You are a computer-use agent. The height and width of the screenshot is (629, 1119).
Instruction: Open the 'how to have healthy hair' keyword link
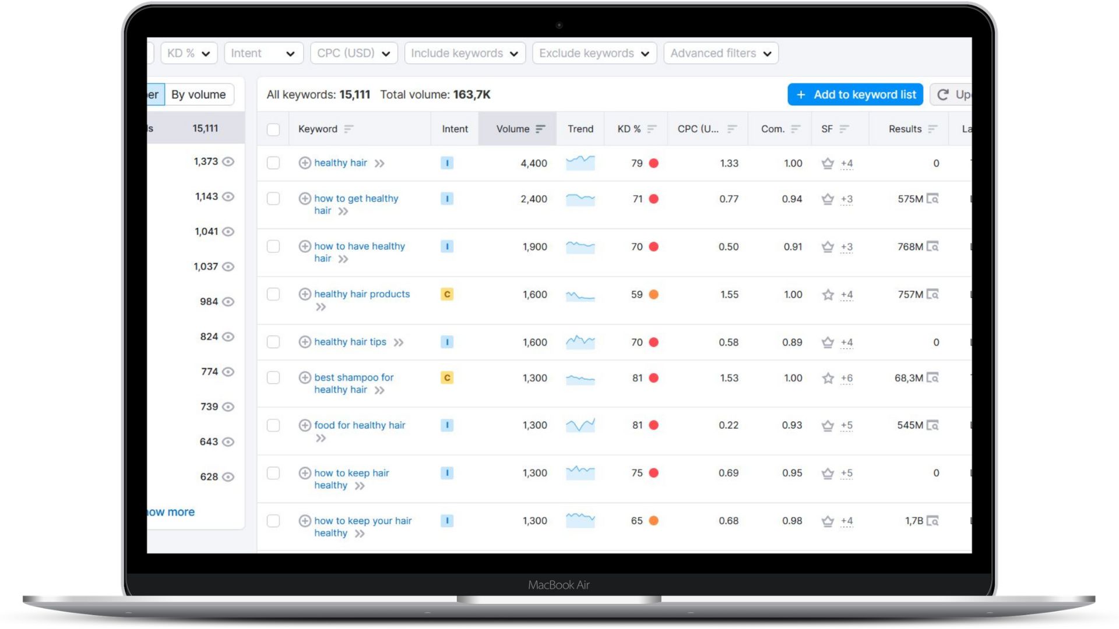pos(359,246)
